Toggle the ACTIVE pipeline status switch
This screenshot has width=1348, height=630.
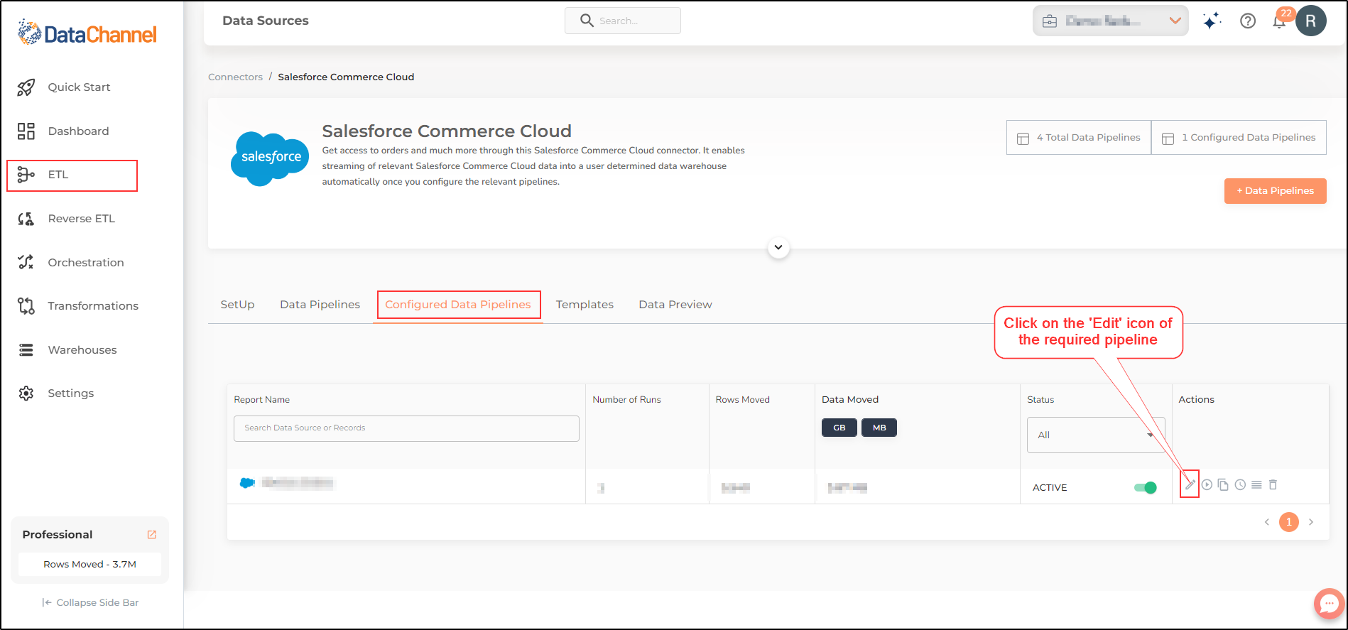tap(1145, 487)
